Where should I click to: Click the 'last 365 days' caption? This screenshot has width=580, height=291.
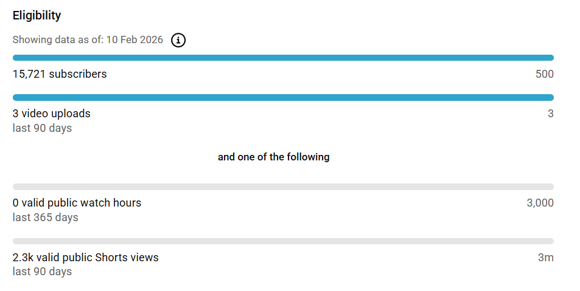pos(45,217)
